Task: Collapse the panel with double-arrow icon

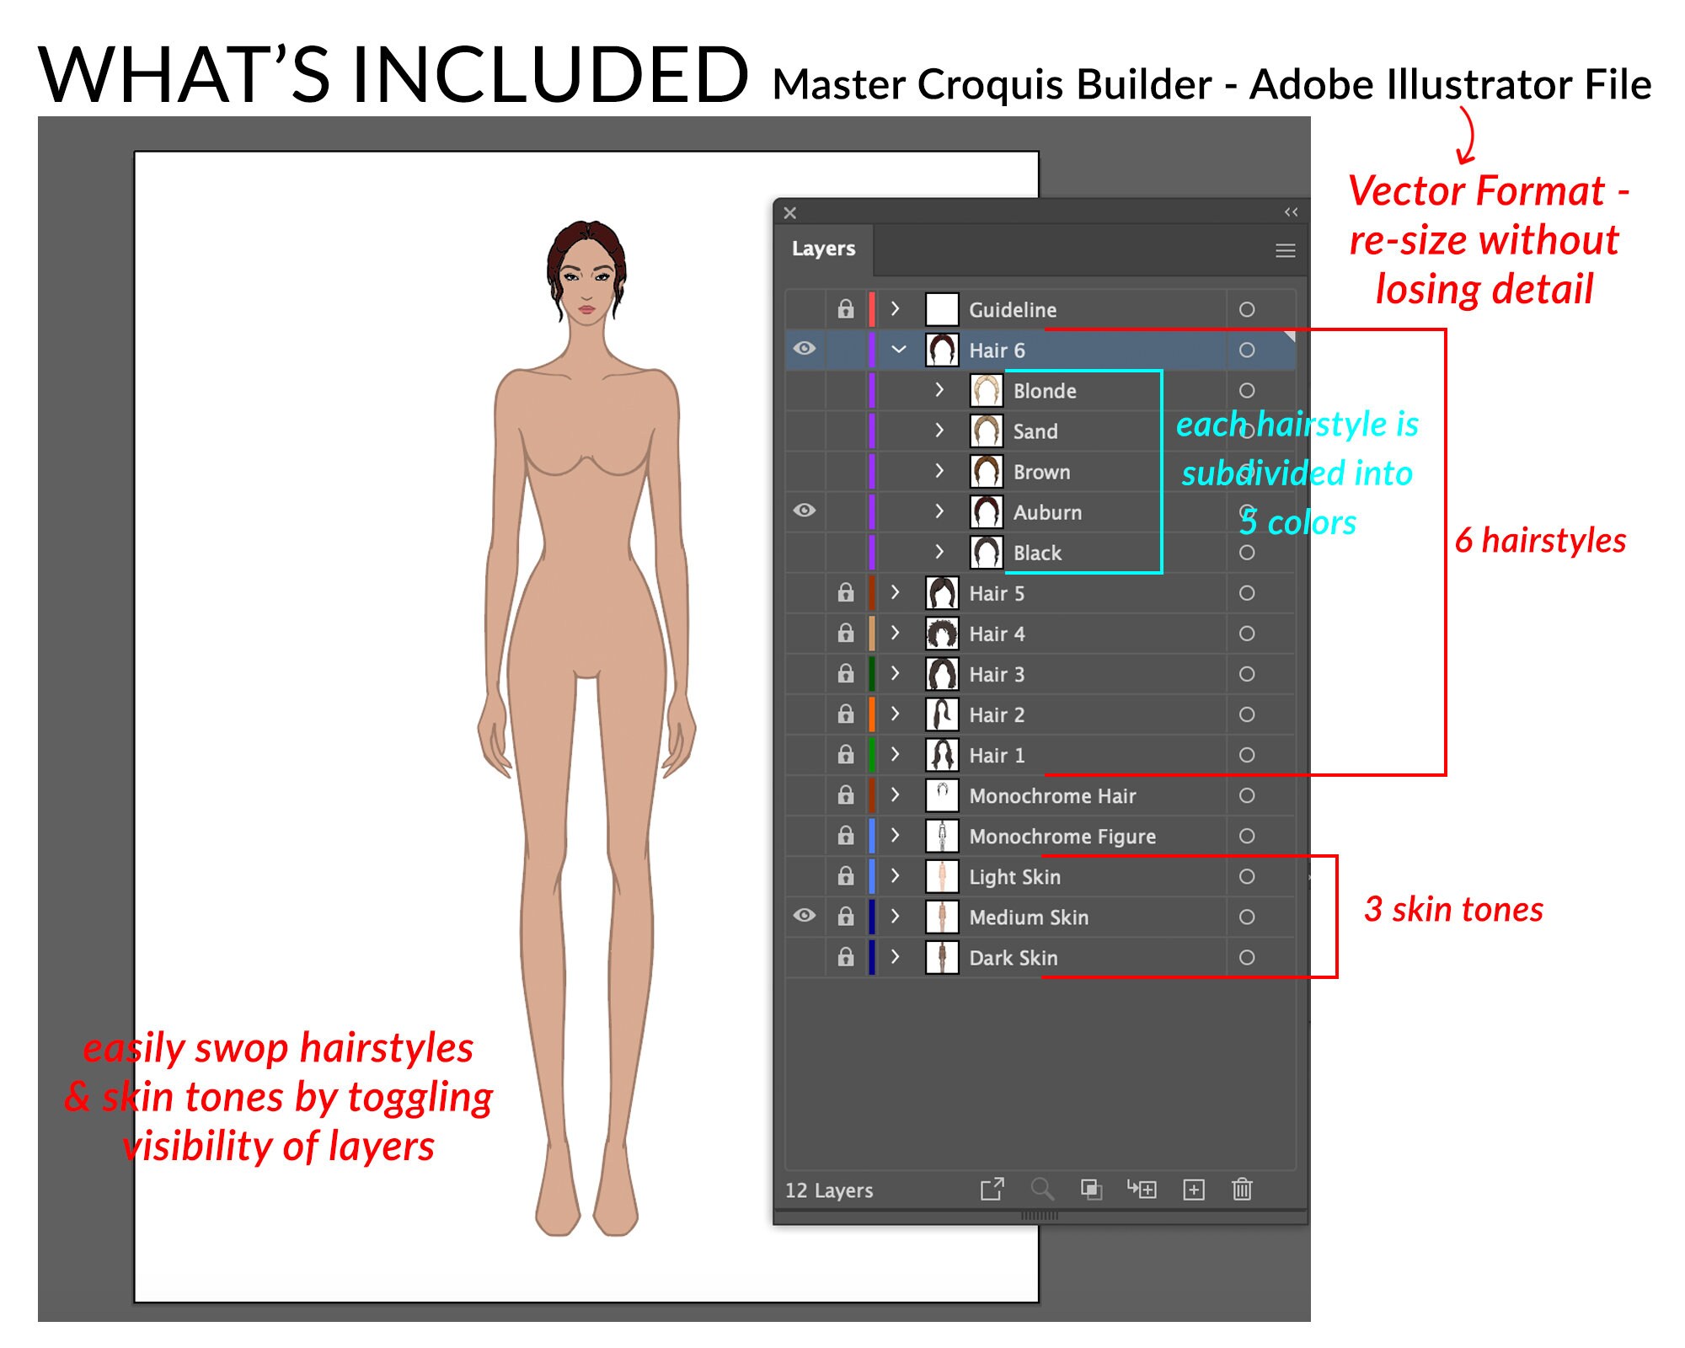Action: (x=1291, y=212)
